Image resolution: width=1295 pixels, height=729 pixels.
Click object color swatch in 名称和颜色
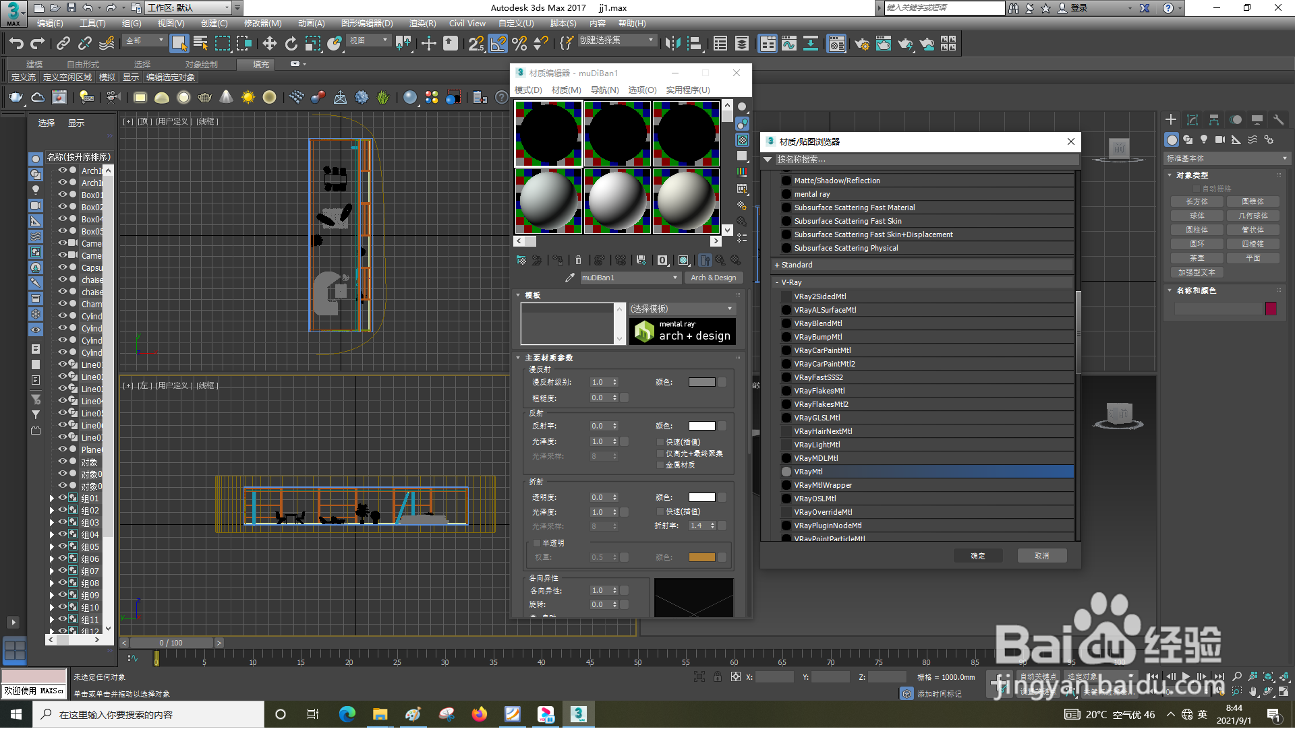click(x=1271, y=309)
